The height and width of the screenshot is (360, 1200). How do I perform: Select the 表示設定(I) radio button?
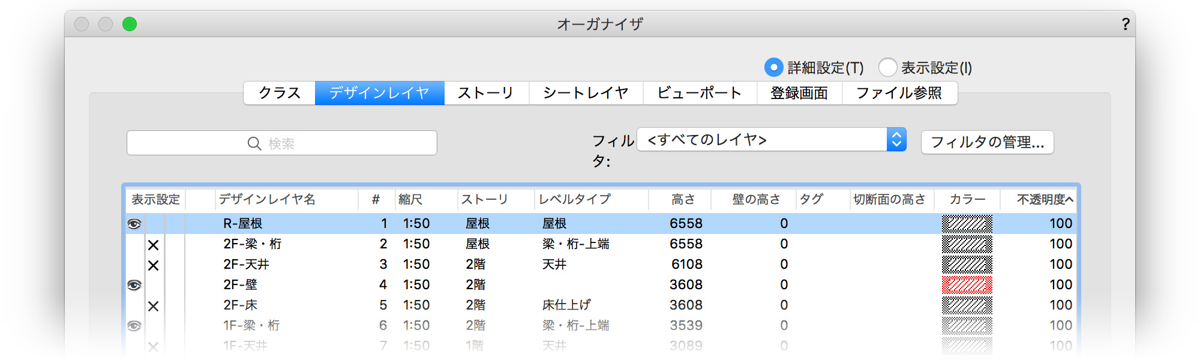887,67
